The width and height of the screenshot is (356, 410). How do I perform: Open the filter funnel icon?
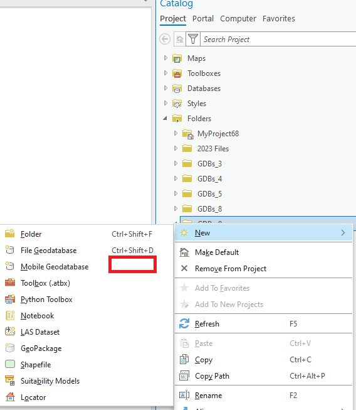(x=193, y=39)
